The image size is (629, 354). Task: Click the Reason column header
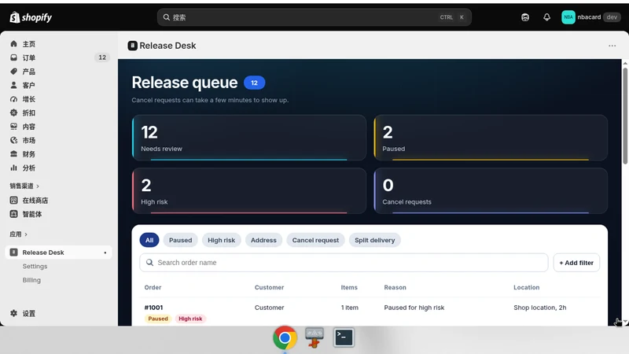point(395,287)
